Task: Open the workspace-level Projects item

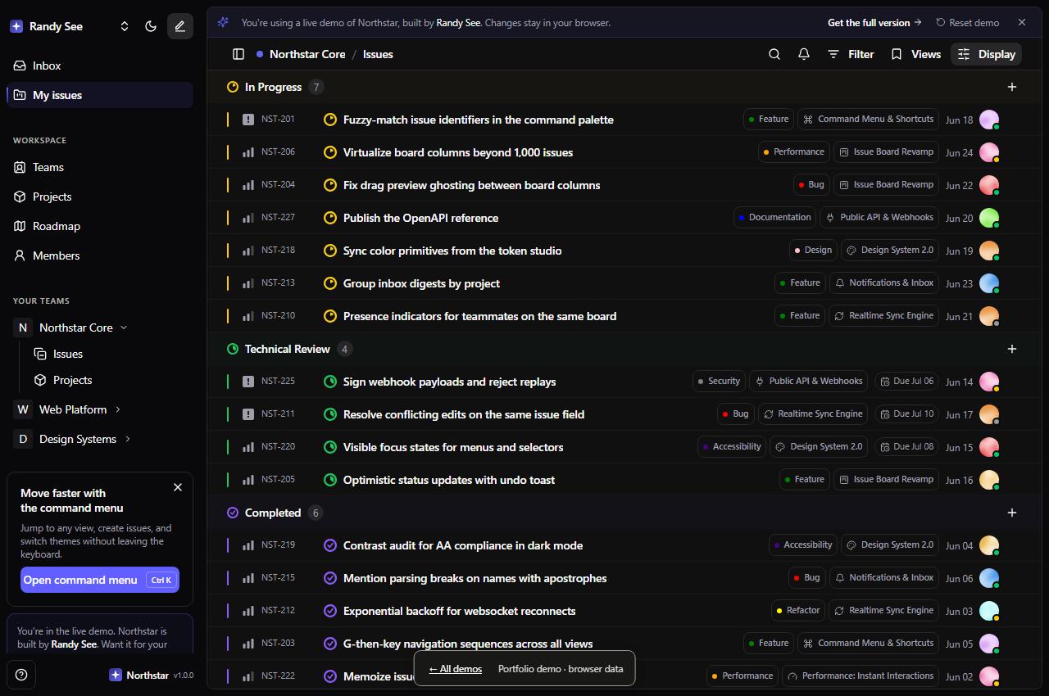Action: 100,197
